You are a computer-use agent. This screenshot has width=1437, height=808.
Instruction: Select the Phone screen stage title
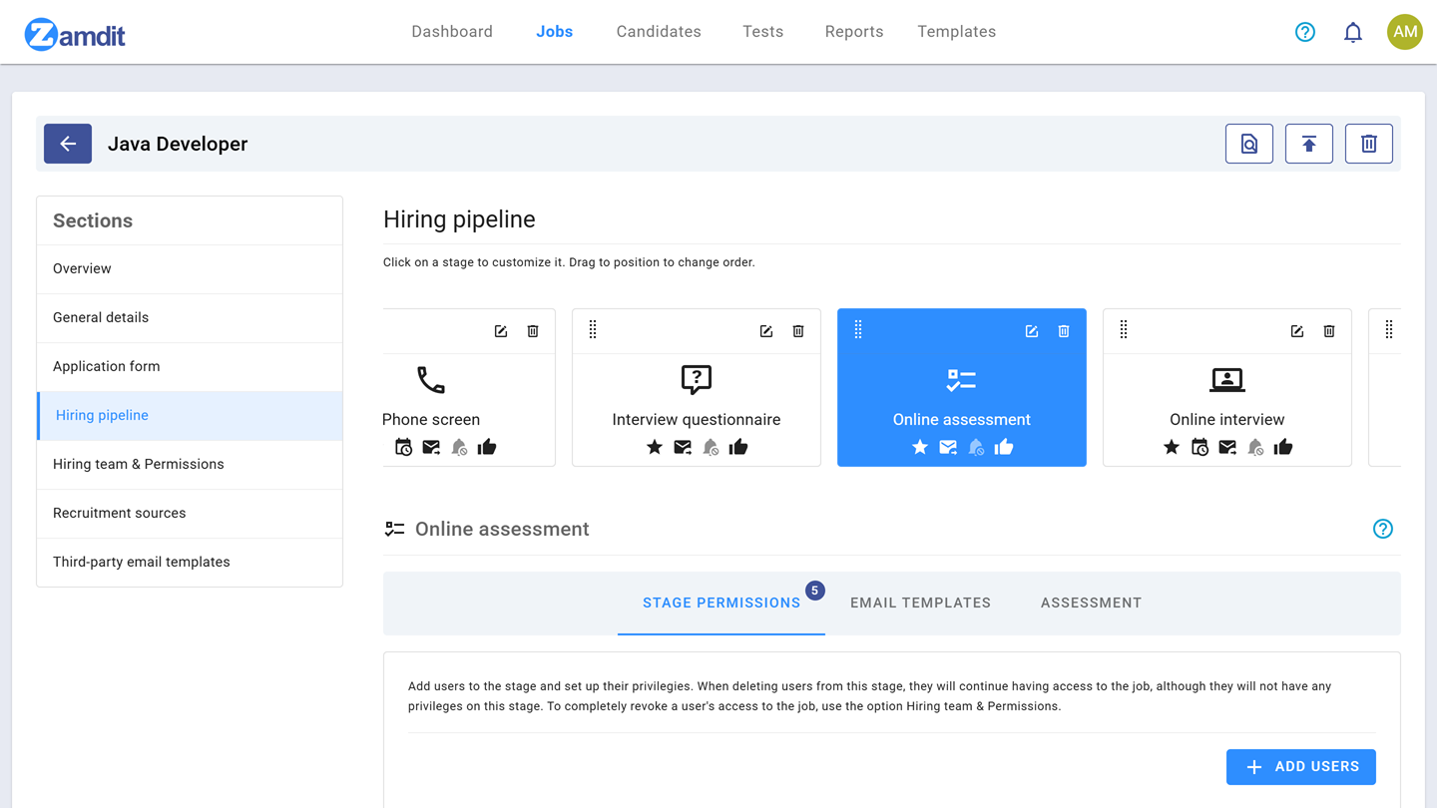(x=431, y=420)
